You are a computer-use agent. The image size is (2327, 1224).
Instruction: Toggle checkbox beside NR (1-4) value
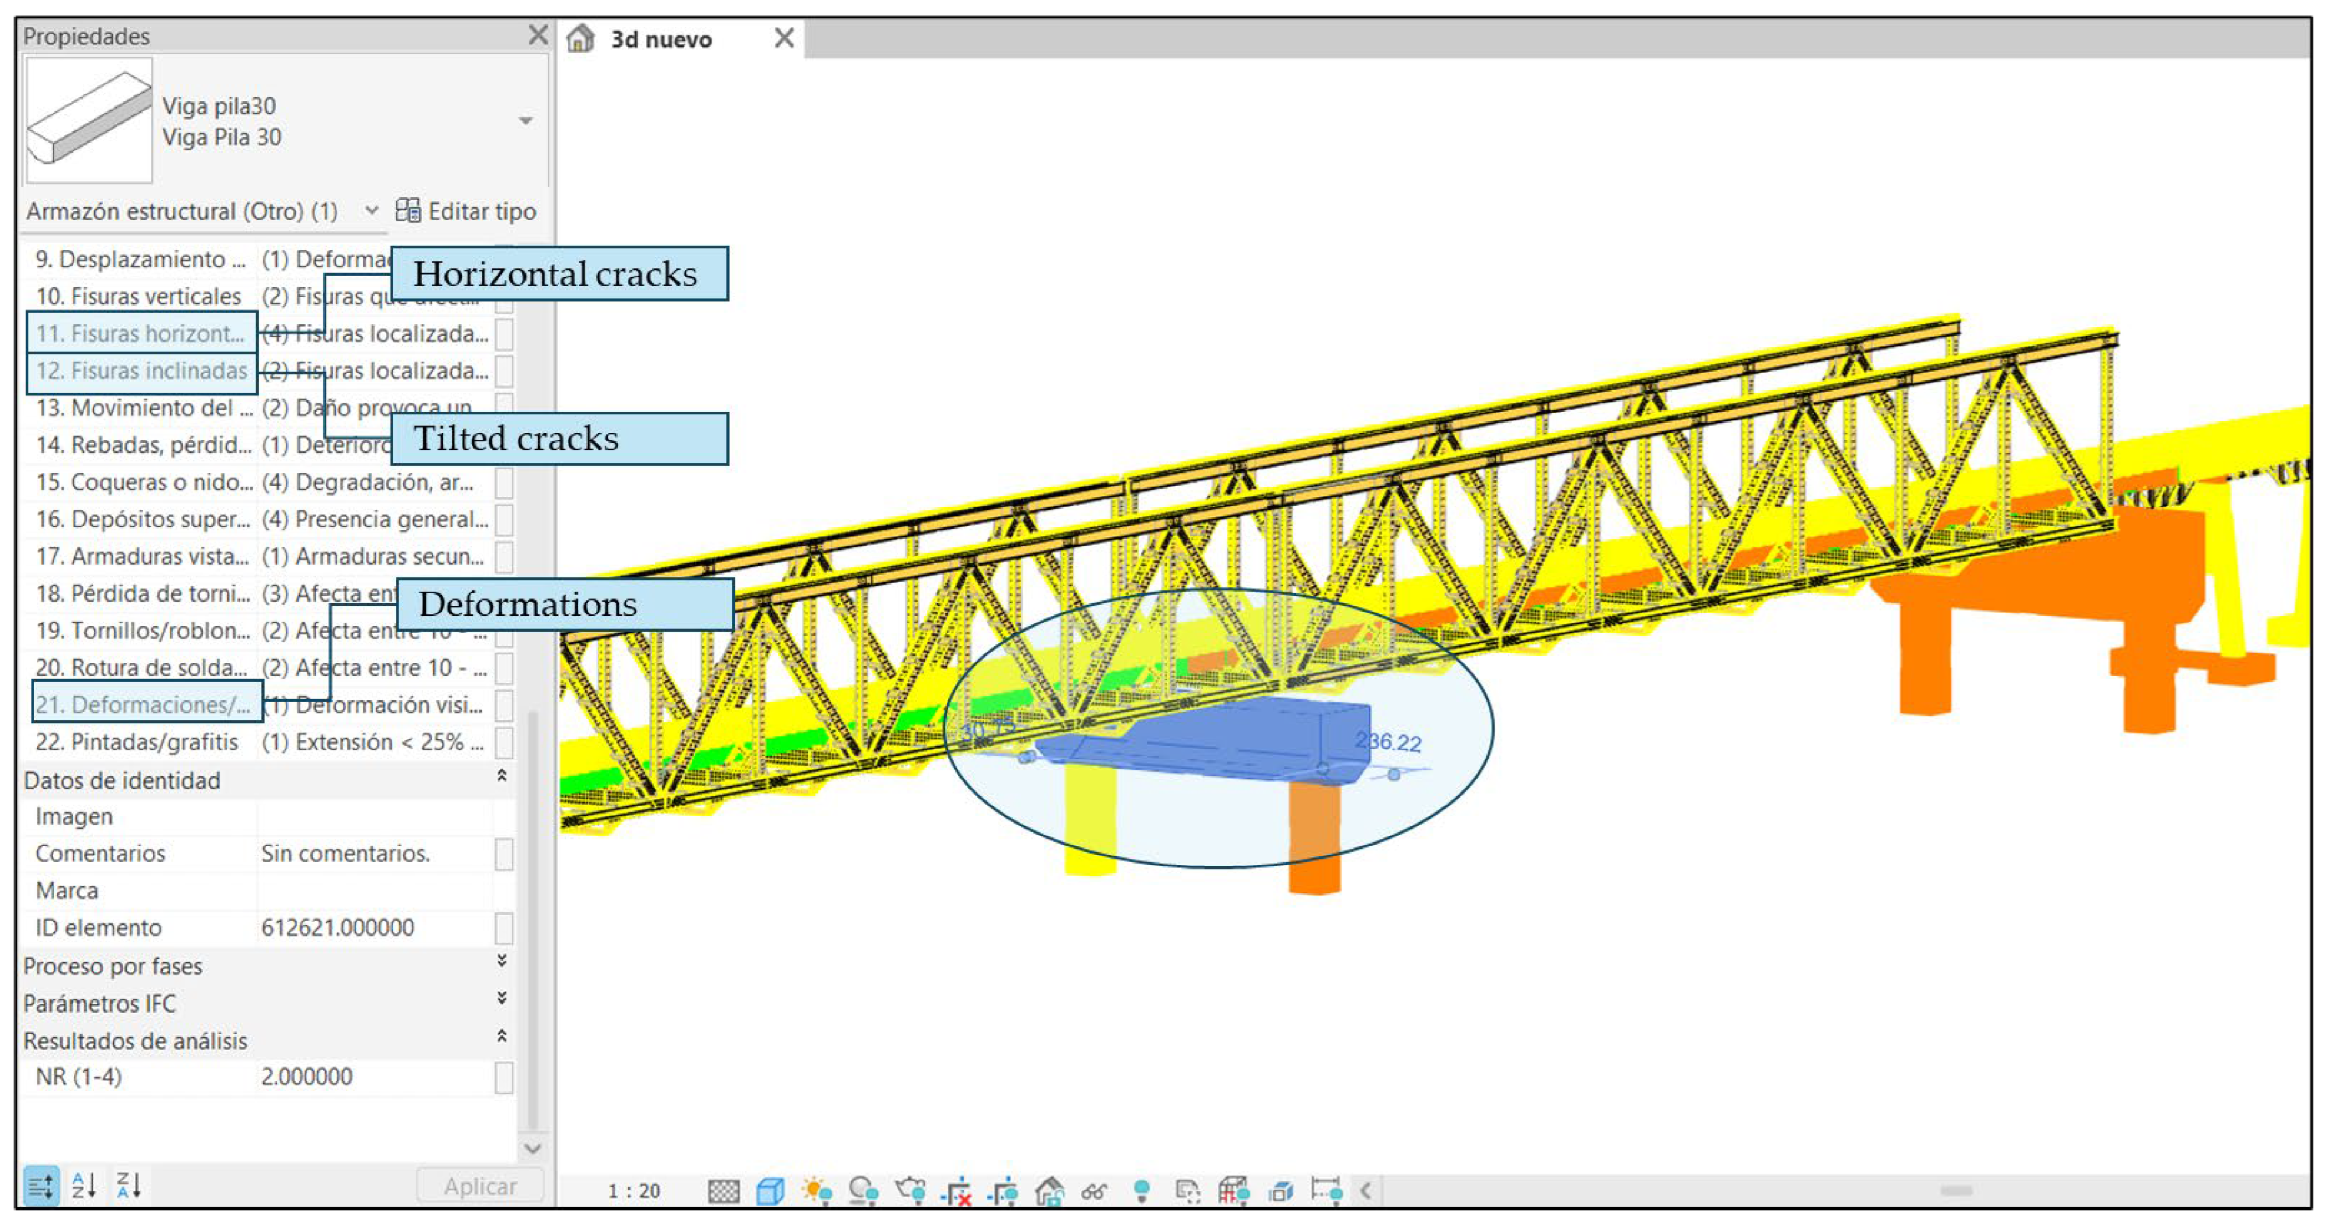[x=504, y=1077]
